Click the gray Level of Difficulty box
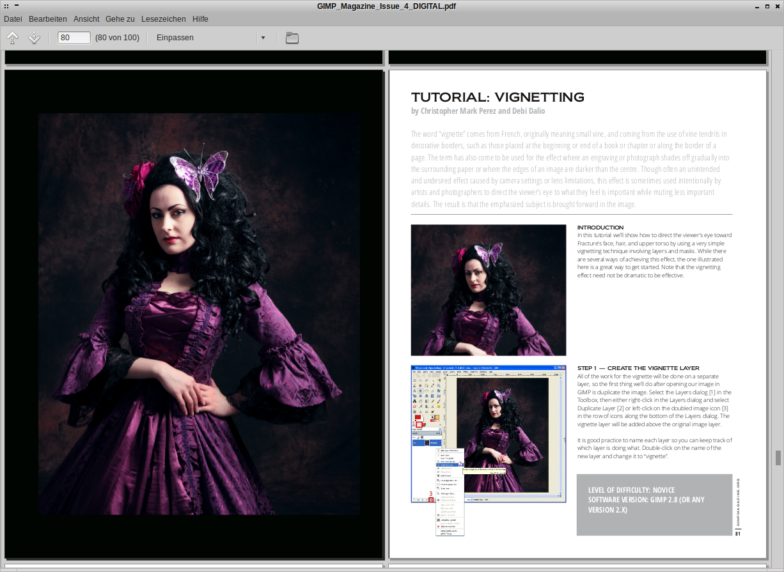The width and height of the screenshot is (784, 572). (654, 504)
